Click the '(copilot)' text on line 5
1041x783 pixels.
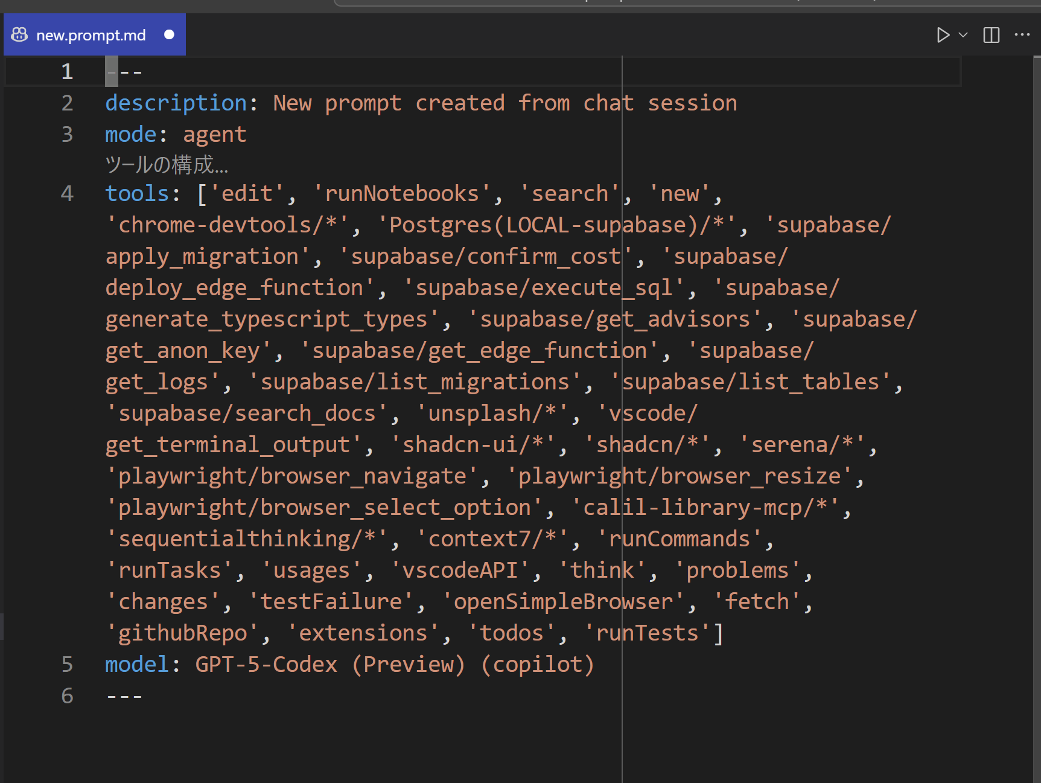538,665
